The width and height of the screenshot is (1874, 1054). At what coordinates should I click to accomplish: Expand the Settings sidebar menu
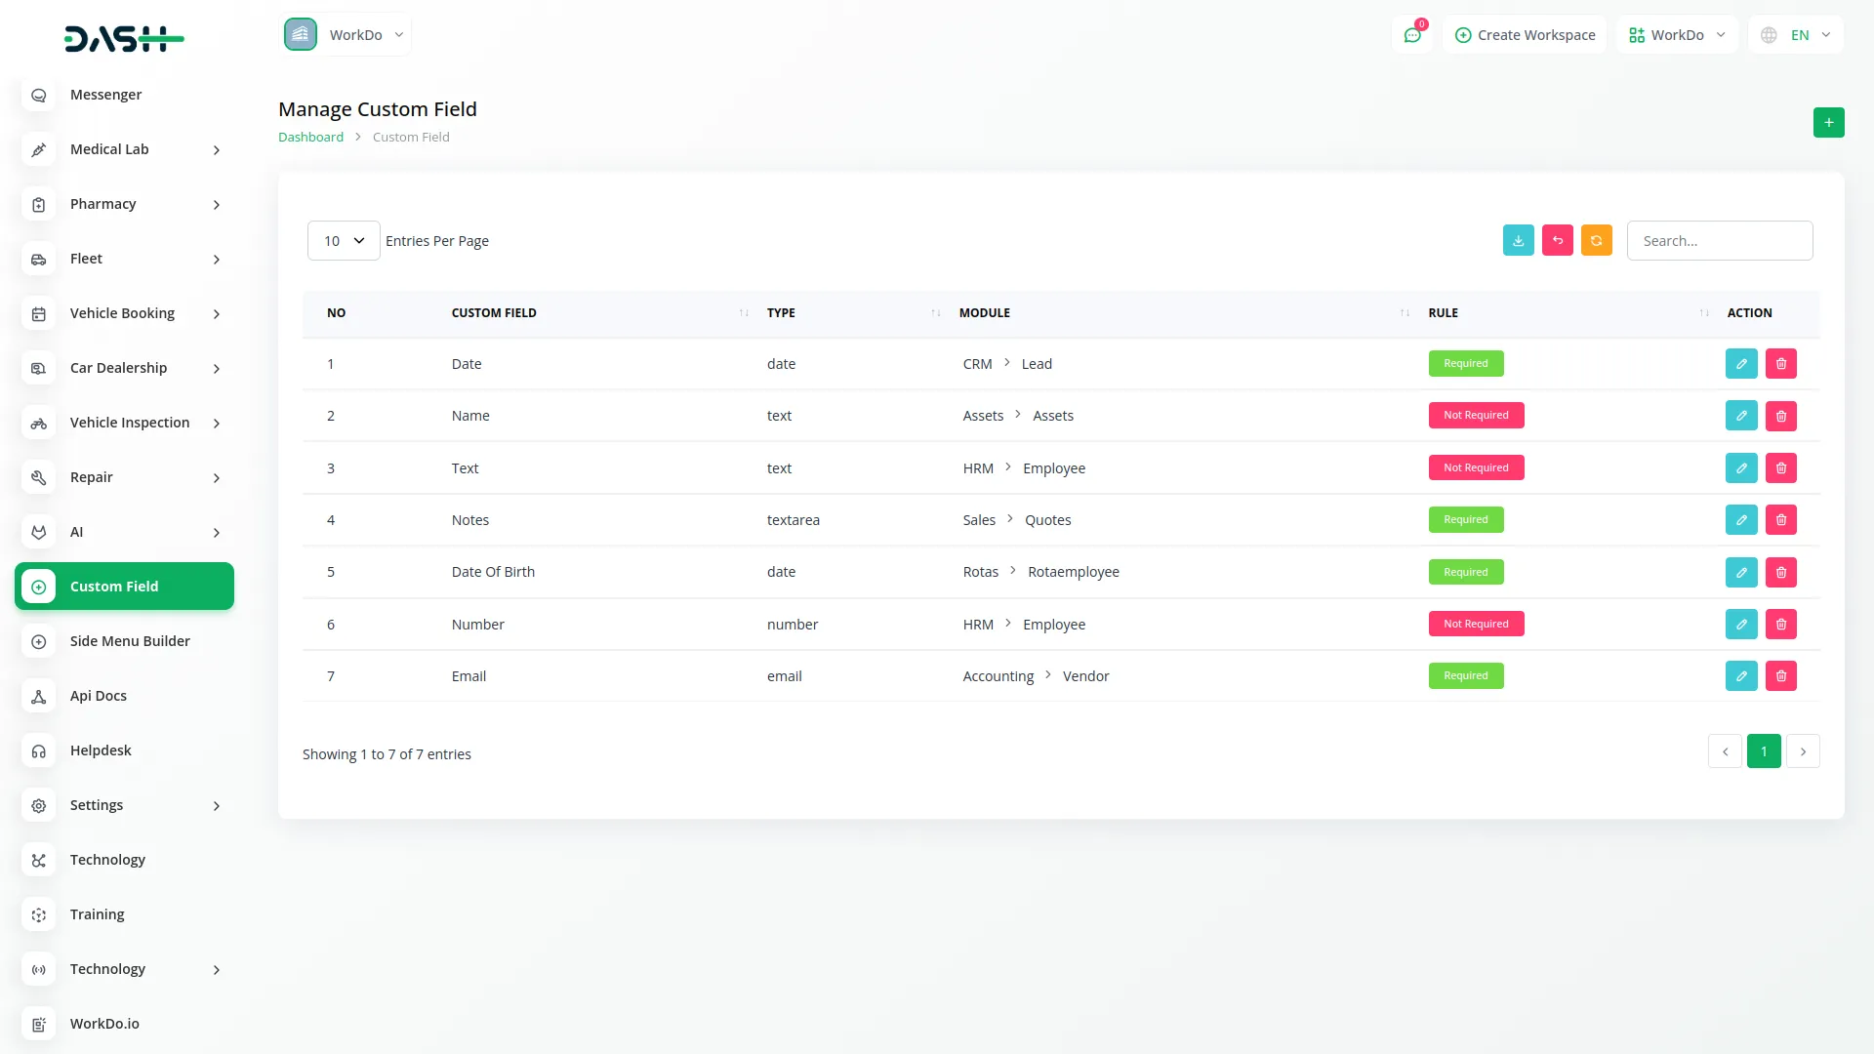tap(124, 805)
